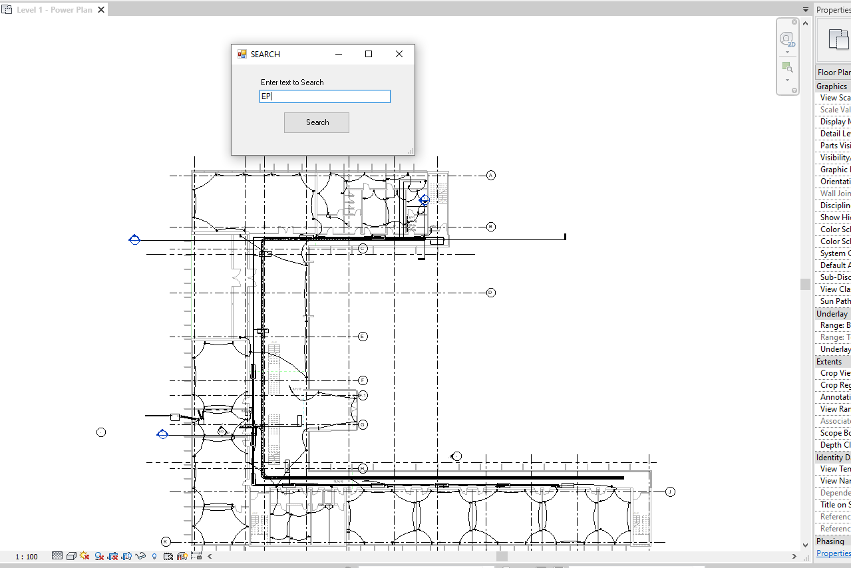
Task: Expand the Zoom options dropdown arrow
Action: pyautogui.click(x=787, y=80)
